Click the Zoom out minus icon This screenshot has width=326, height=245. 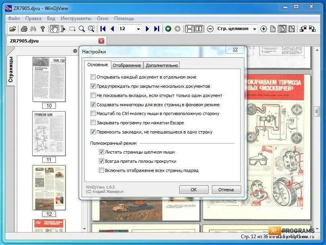click(x=210, y=28)
